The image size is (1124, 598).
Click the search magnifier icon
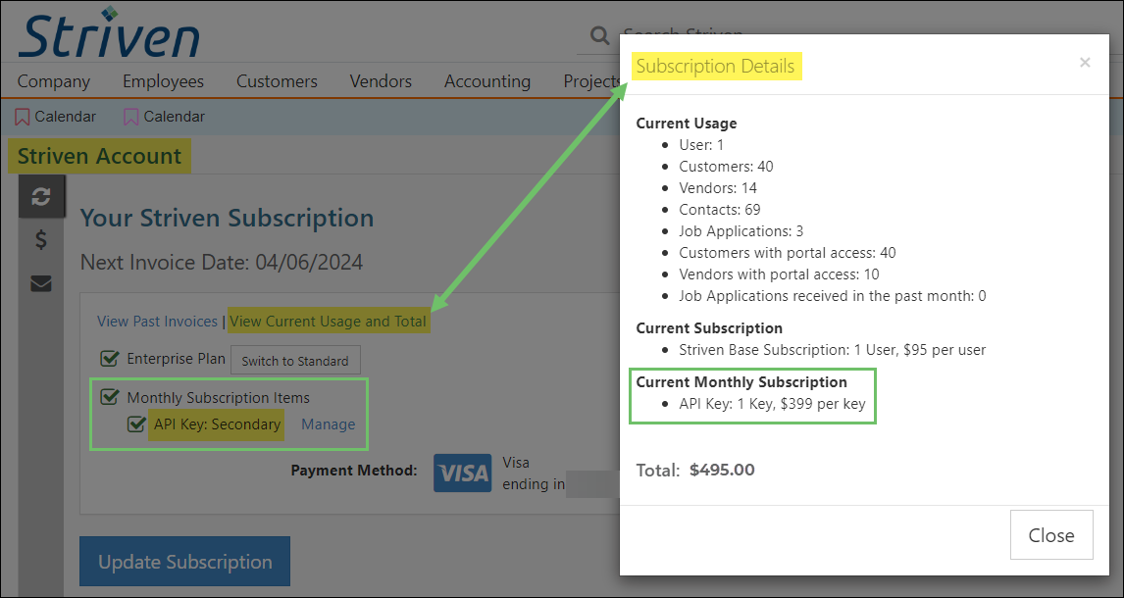point(598,36)
